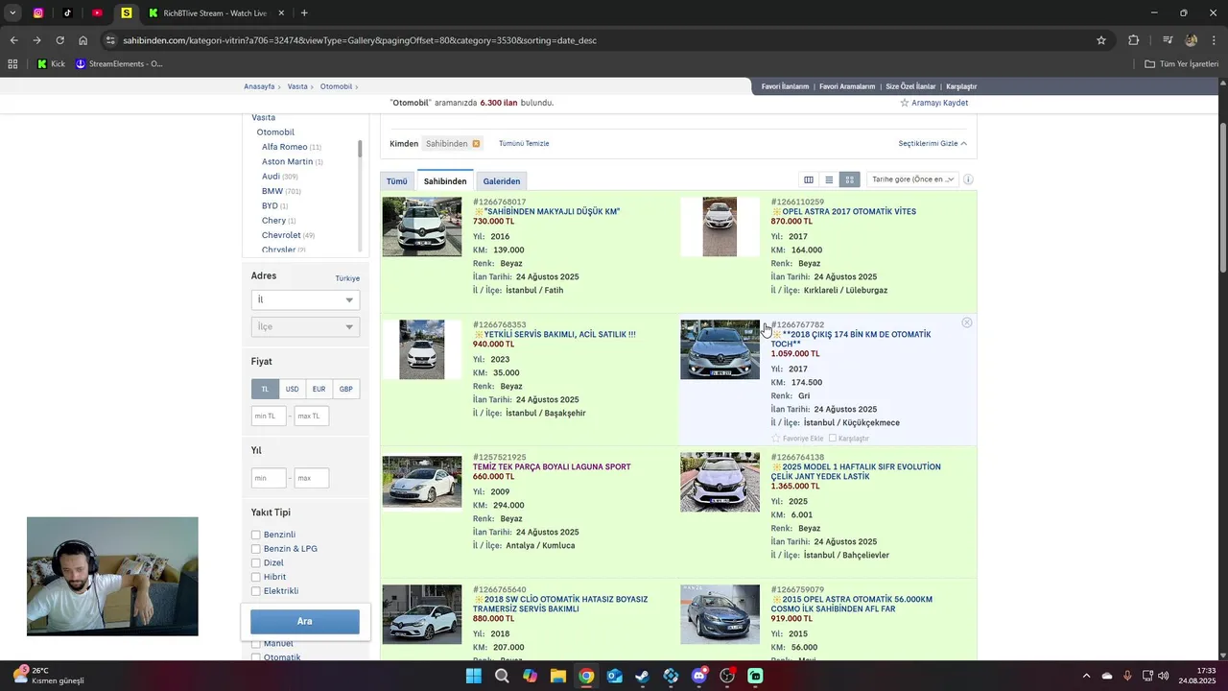Select the gallery grid view icon

(849, 179)
